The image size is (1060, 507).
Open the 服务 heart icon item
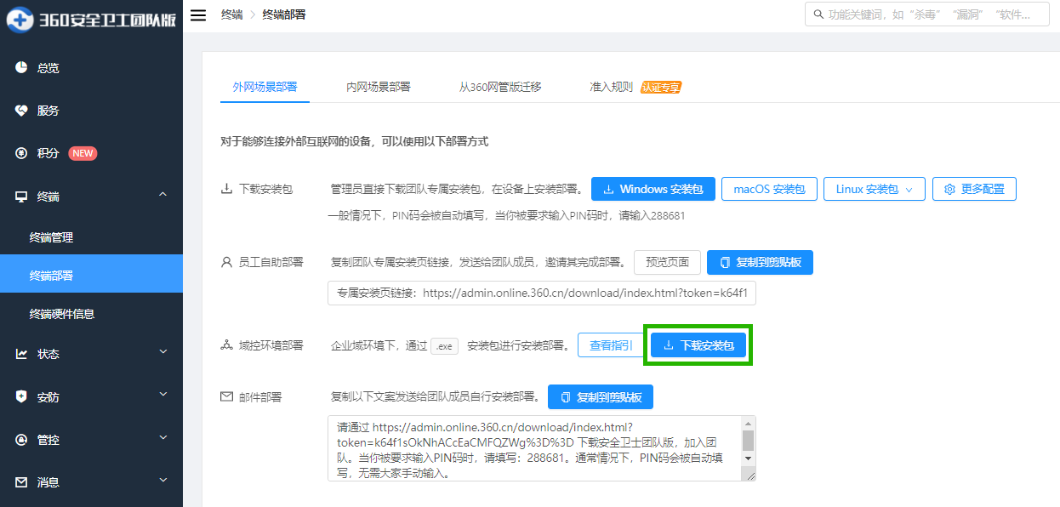pyautogui.click(x=22, y=111)
